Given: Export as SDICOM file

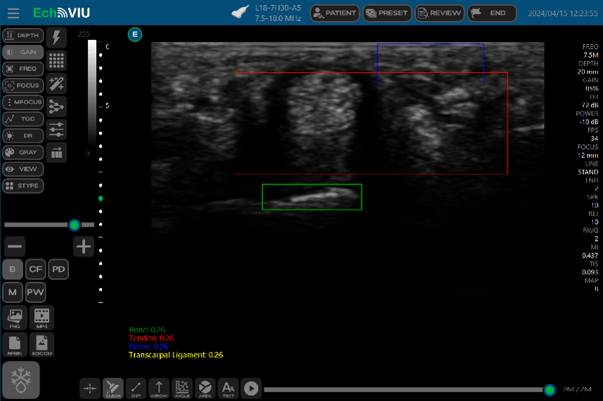Looking at the screenshot, I should pyautogui.click(x=42, y=344).
